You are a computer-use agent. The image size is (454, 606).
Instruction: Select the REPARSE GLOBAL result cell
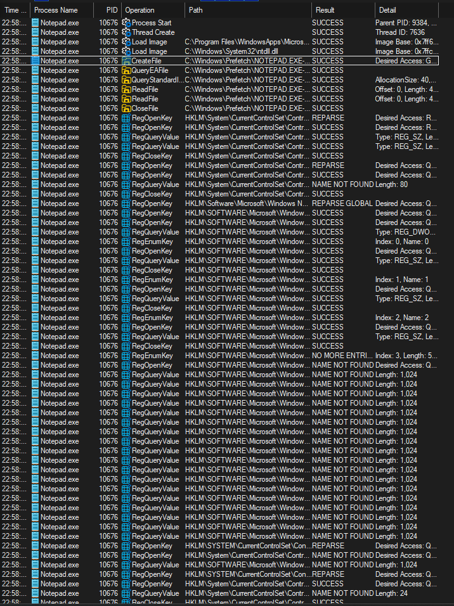pos(342,203)
